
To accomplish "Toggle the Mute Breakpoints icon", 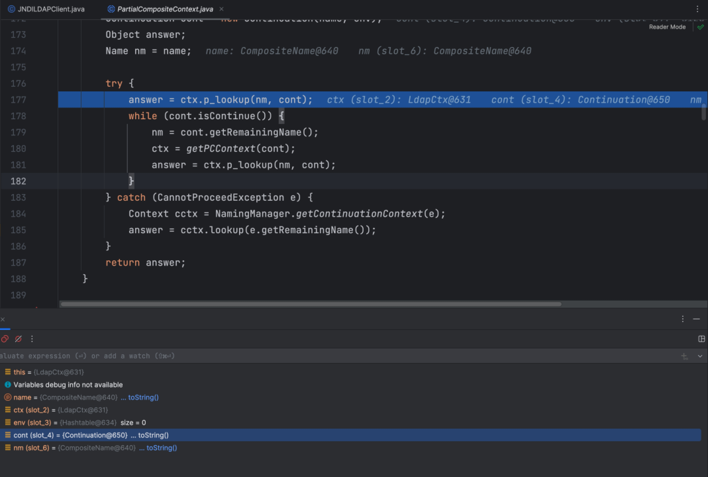I will pos(19,339).
